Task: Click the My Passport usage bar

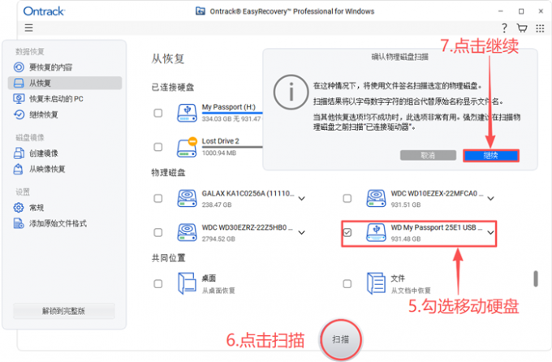Action: (232, 113)
